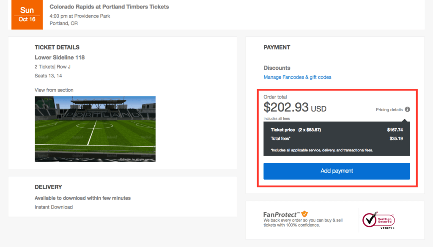
Task: Click the Instant Download delivery text
Action: 54,207
